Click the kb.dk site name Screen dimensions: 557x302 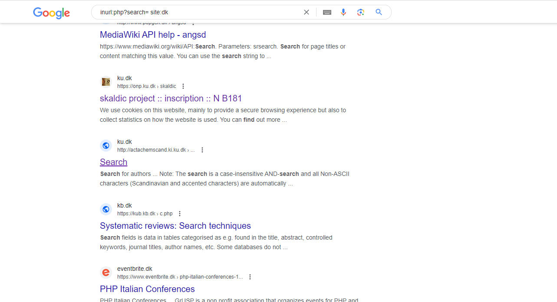coord(125,205)
